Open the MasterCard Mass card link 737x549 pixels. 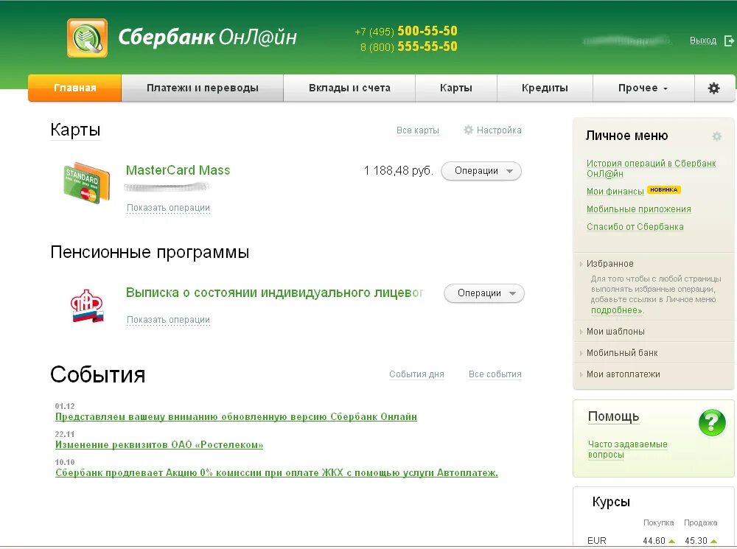tap(178, 170)
